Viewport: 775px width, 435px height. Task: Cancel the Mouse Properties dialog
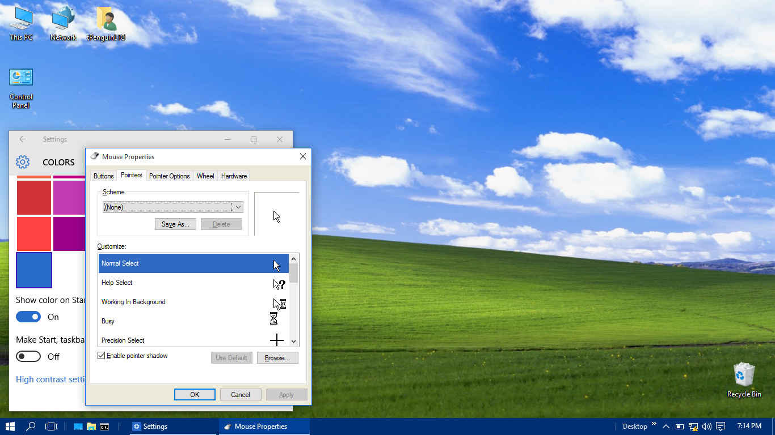pos(241,395)
